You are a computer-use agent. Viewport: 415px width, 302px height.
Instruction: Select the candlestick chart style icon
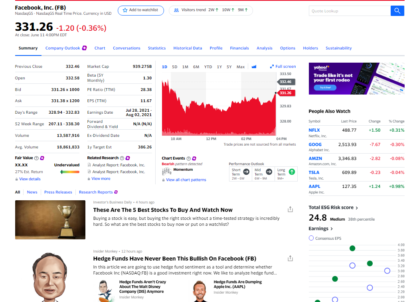coord(254,67)
